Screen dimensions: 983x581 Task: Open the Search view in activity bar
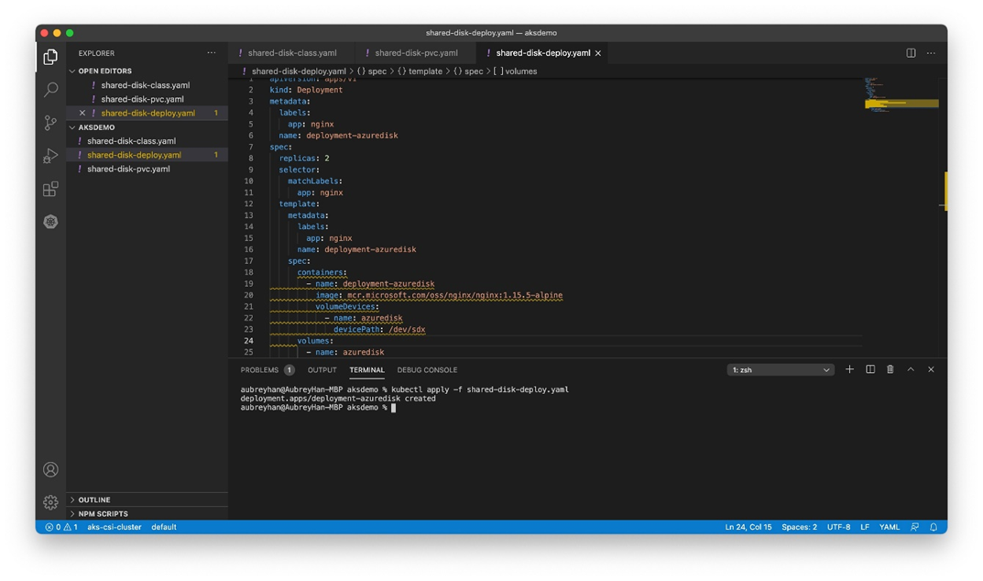click(50, 90)
